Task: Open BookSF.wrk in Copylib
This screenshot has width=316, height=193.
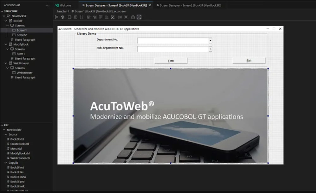Action: tap(17, 186)
